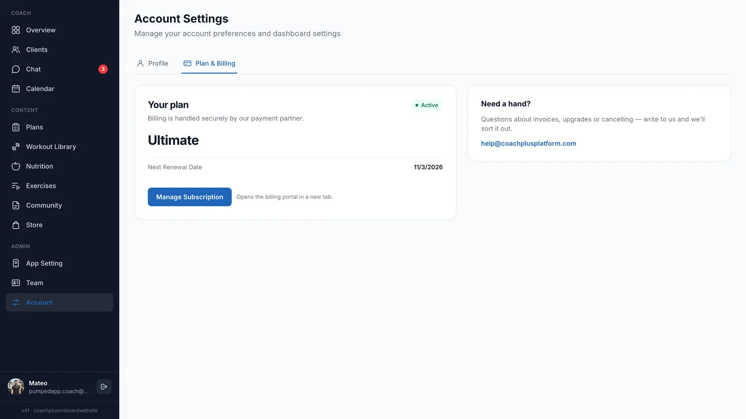Click the Clients people icon
The height and width of the screenshot is (419, 746).
coord(16,50)
